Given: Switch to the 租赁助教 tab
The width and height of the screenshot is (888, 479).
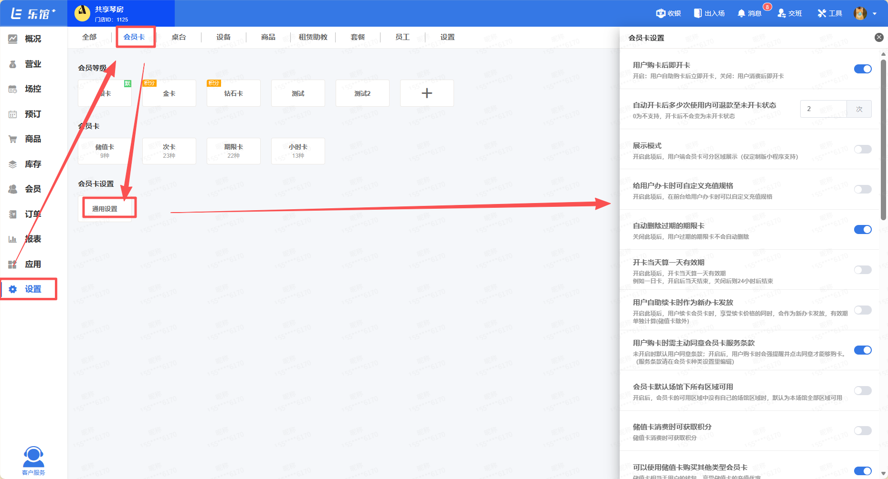Looking at the screenshot, I should 313,37.
